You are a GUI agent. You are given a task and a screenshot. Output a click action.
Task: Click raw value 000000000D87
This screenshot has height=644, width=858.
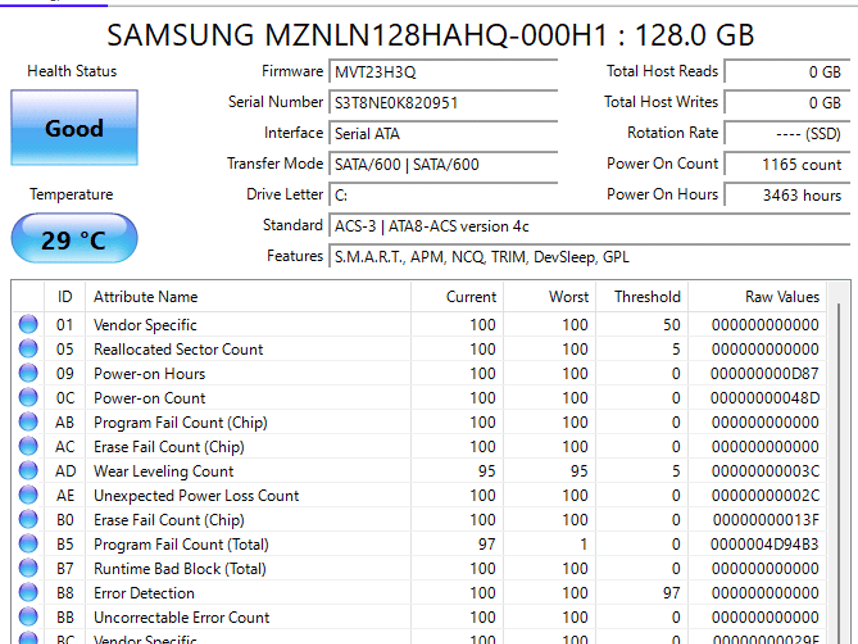pos(765,373)
